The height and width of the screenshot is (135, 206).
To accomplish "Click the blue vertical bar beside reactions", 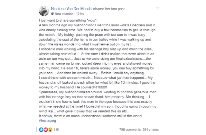I will (35, 129).
